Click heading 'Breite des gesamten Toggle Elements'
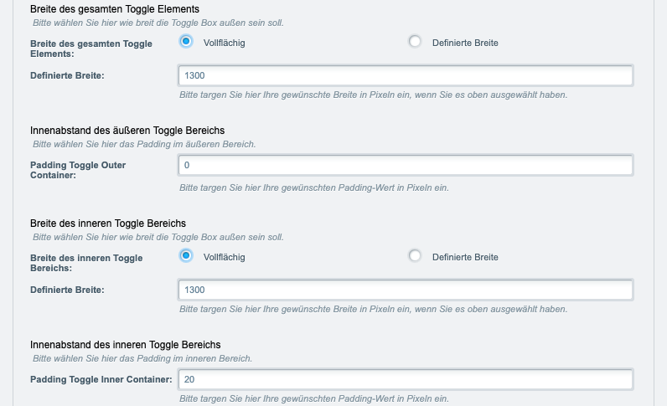Image resolution: width=667 pixels, height=406 pixels. 115,9
